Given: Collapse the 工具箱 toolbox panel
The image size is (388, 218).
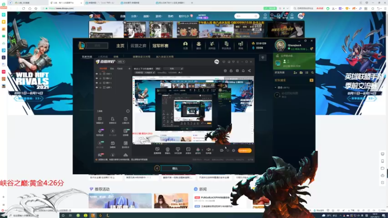Looking at the screenshot, I should click(x=128, y=111).
